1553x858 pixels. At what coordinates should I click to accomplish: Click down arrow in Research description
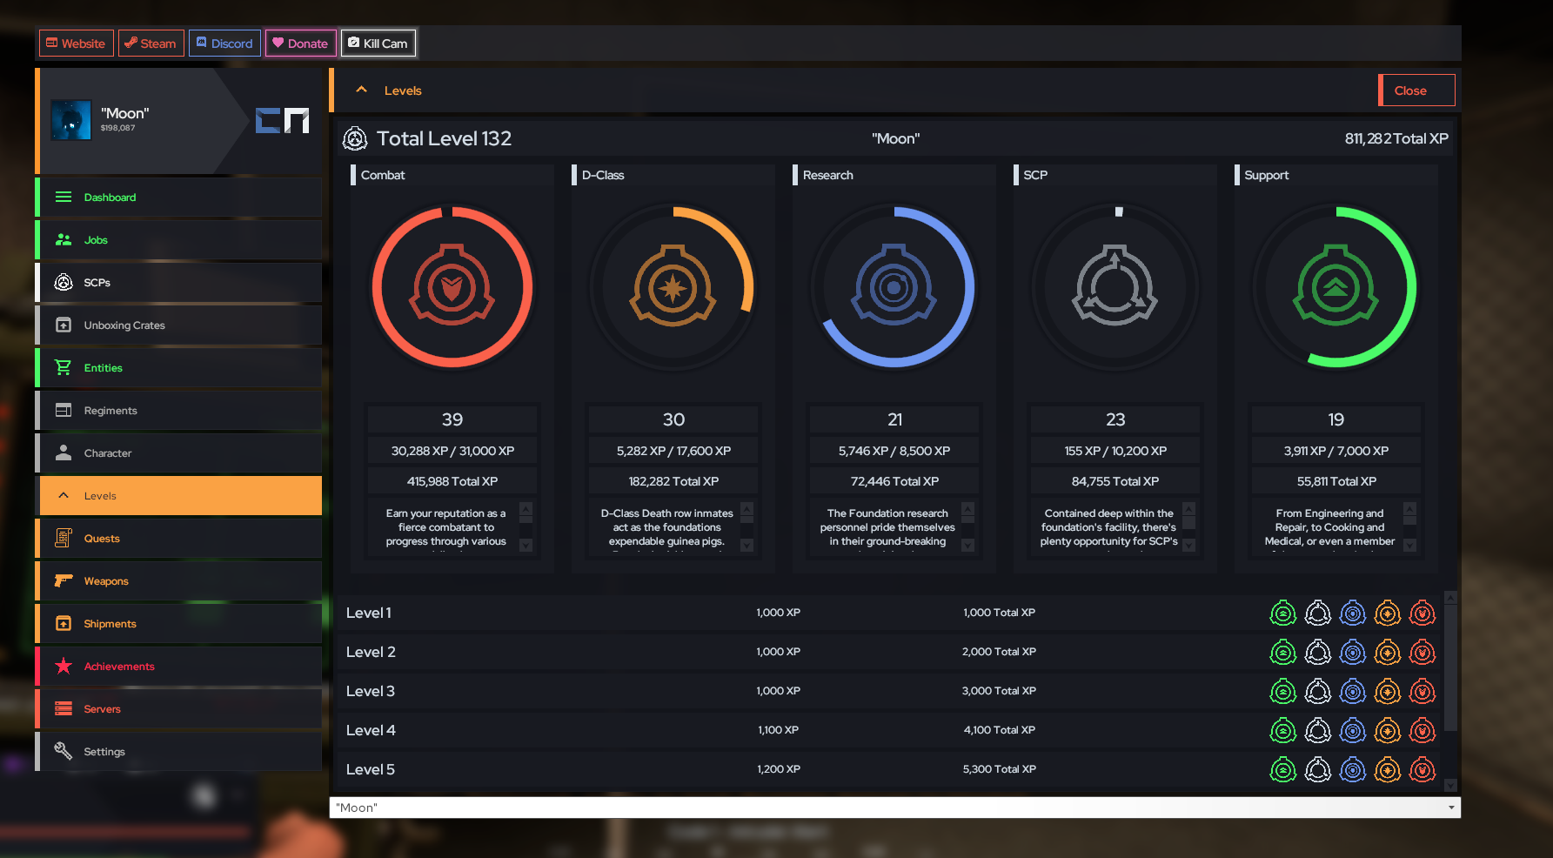click(967, 546)
